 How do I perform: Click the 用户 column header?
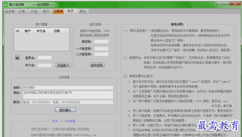[x=28, y=31]
